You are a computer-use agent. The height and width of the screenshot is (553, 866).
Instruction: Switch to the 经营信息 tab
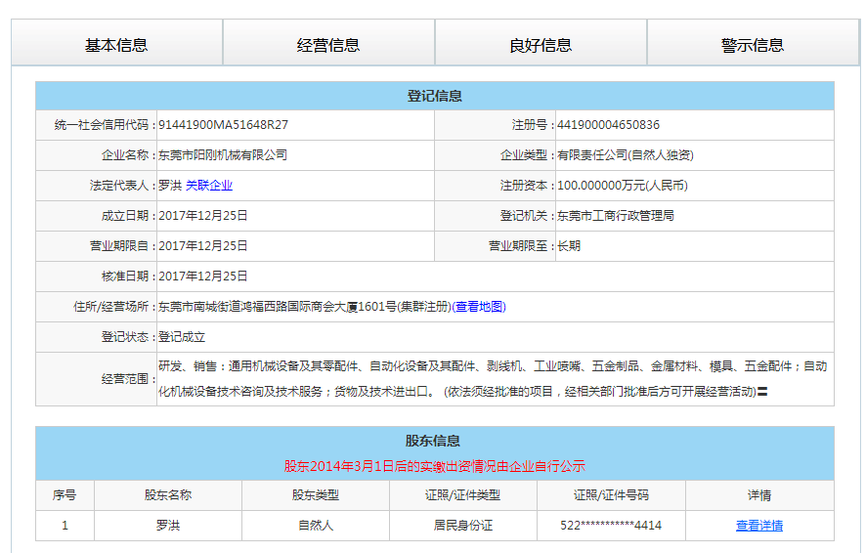click(x=328, y=45)
